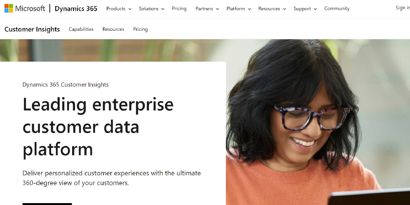Select Pricing in the Customer Insights sub-navigation
Screen dimensions: 410x205
pos(141,29)
